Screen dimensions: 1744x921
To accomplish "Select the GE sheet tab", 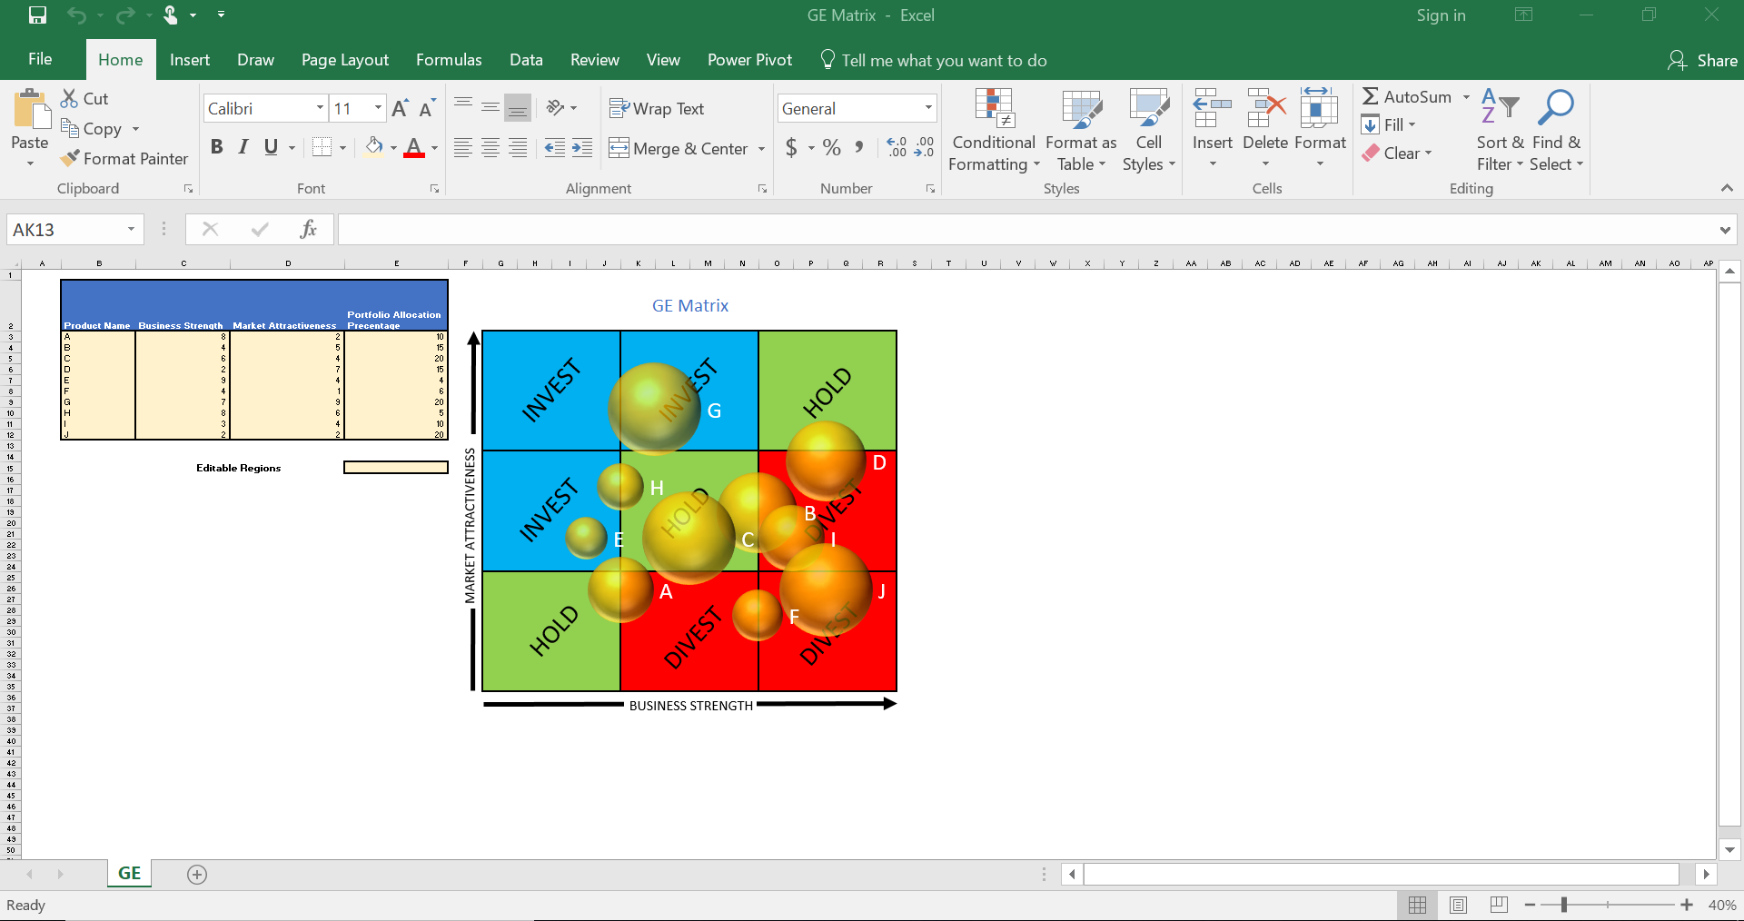I will click(x=128, y=874).
